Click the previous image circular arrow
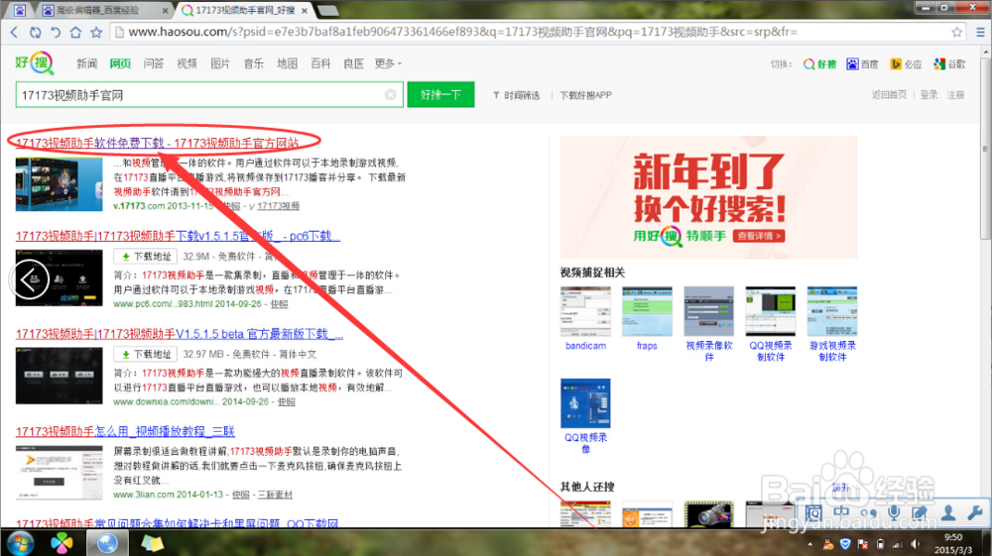The height and width of the screenshot is (556, 992). pyautogui.click(x=30, y=278)
